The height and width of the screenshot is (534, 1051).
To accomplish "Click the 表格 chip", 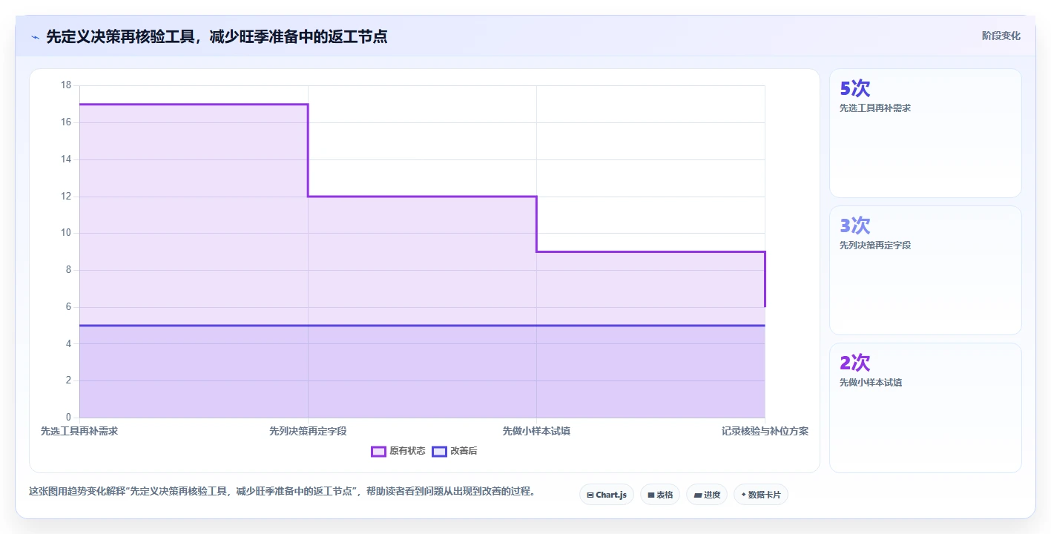I will tap(660, 495).
